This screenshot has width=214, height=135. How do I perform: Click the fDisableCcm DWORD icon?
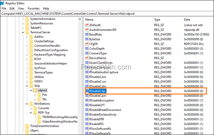(87, 81)
